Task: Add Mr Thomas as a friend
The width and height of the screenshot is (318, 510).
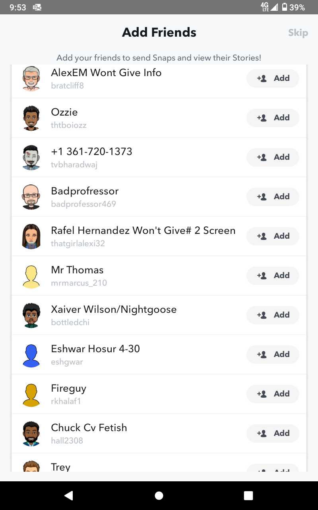Action: (273, 276)
